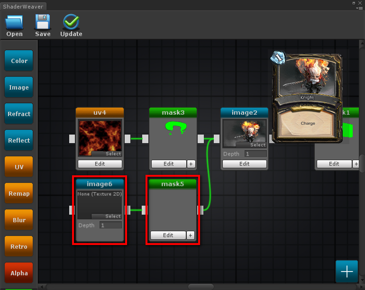
Task: Click Edit on the mask3 node
Action: (x=169, y=164)
